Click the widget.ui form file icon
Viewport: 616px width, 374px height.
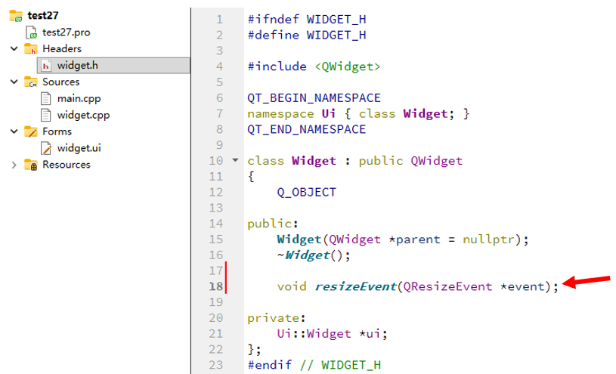46,148
